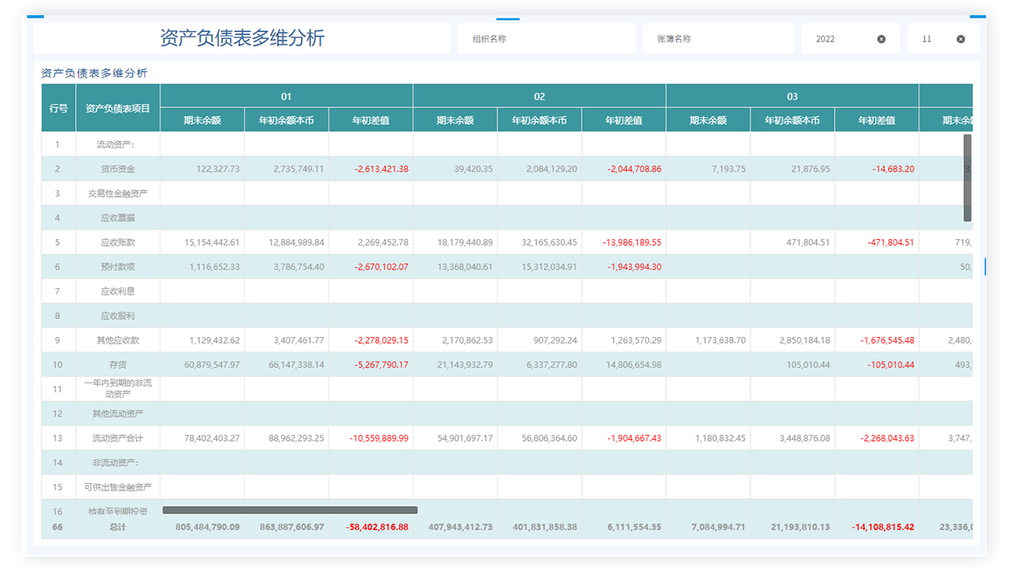Select the 02 group column header
Viewport: 1013px width, 570px height.
[539, 96]
